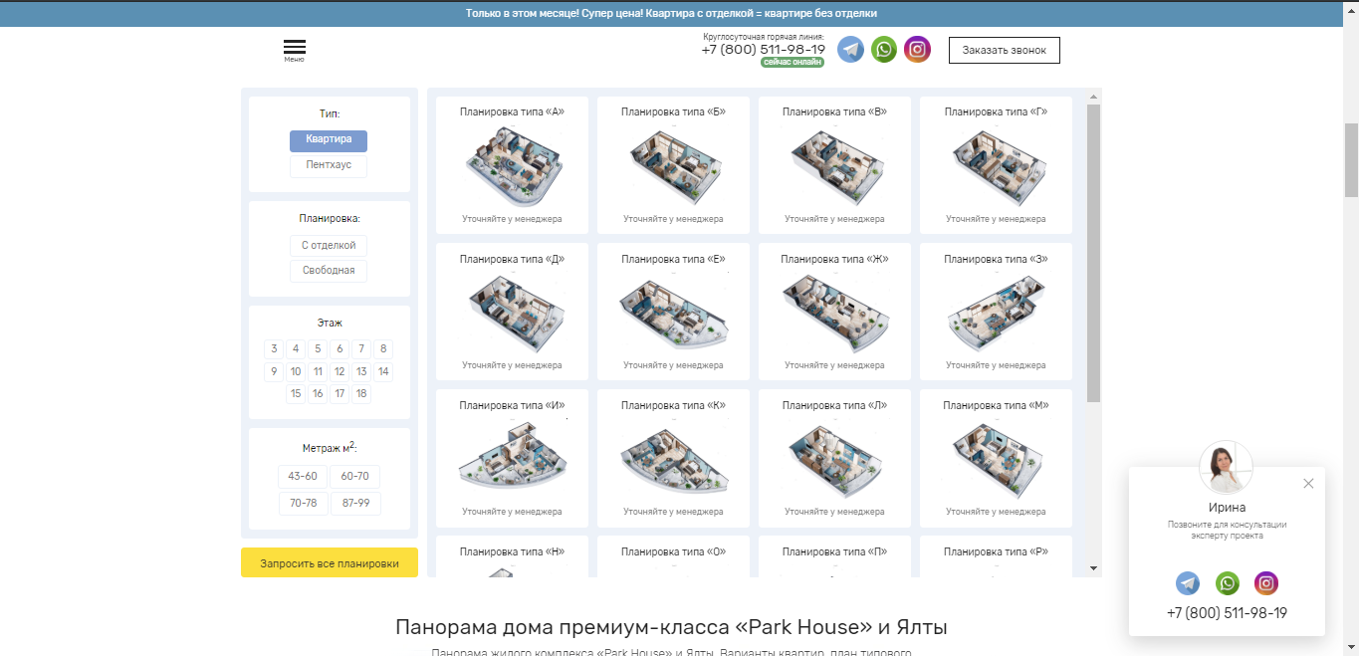
Task: Select floor 4 filter
Action: (x=296, y=348)
